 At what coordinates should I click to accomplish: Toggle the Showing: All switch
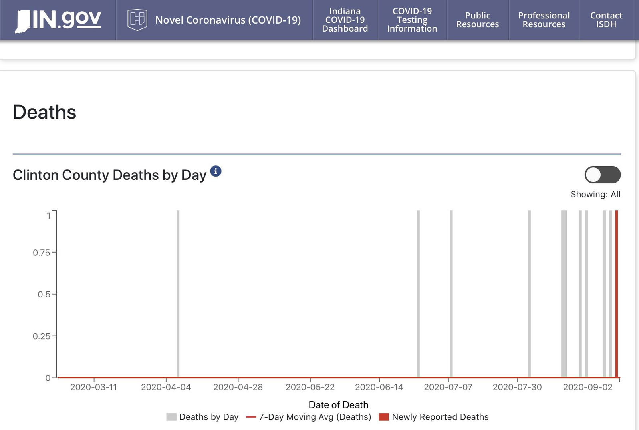[x=602, y=175]
